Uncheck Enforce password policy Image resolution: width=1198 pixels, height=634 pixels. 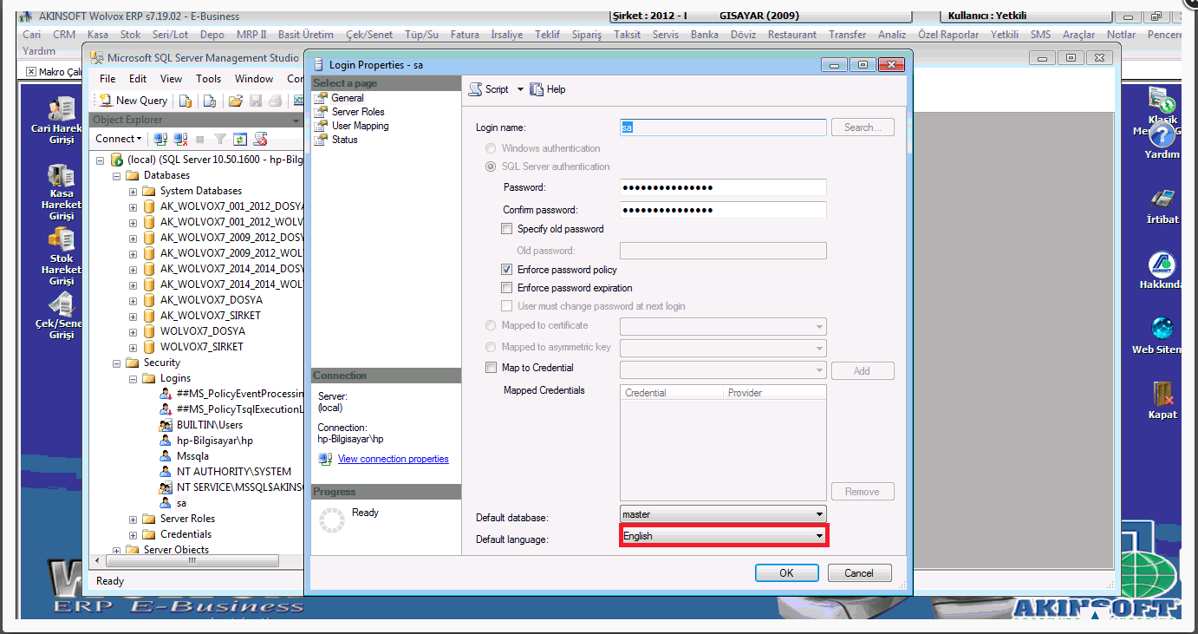[x=507, y=270]
